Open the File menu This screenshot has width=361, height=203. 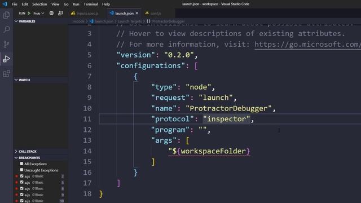14,4
